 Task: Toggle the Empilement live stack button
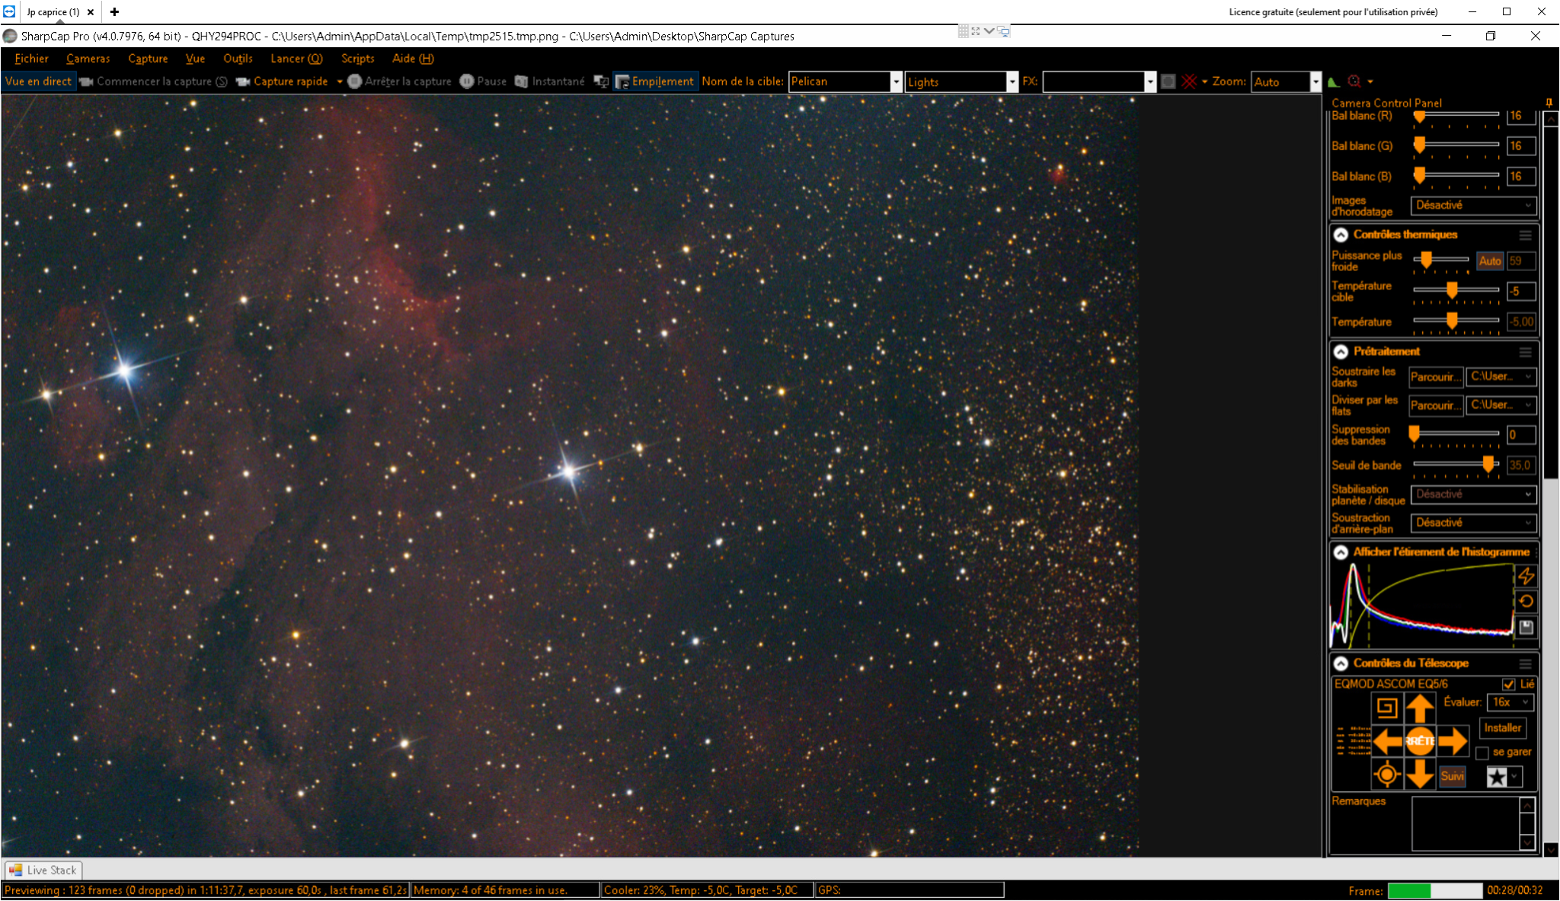655,81
